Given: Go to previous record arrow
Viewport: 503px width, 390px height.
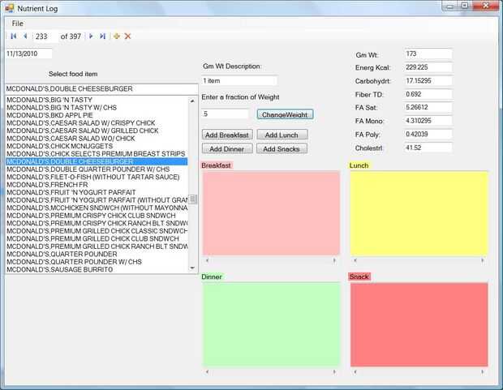Looking at the screenshot, I should tap(25, 36).
